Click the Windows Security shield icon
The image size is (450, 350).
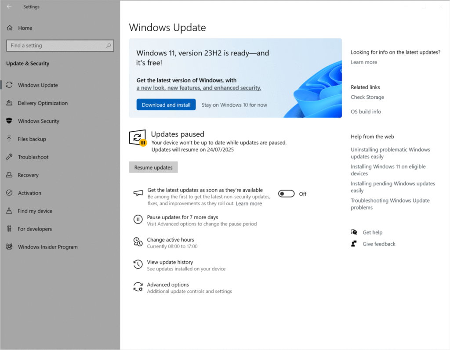pyautogui.click(x=10, y=121)
